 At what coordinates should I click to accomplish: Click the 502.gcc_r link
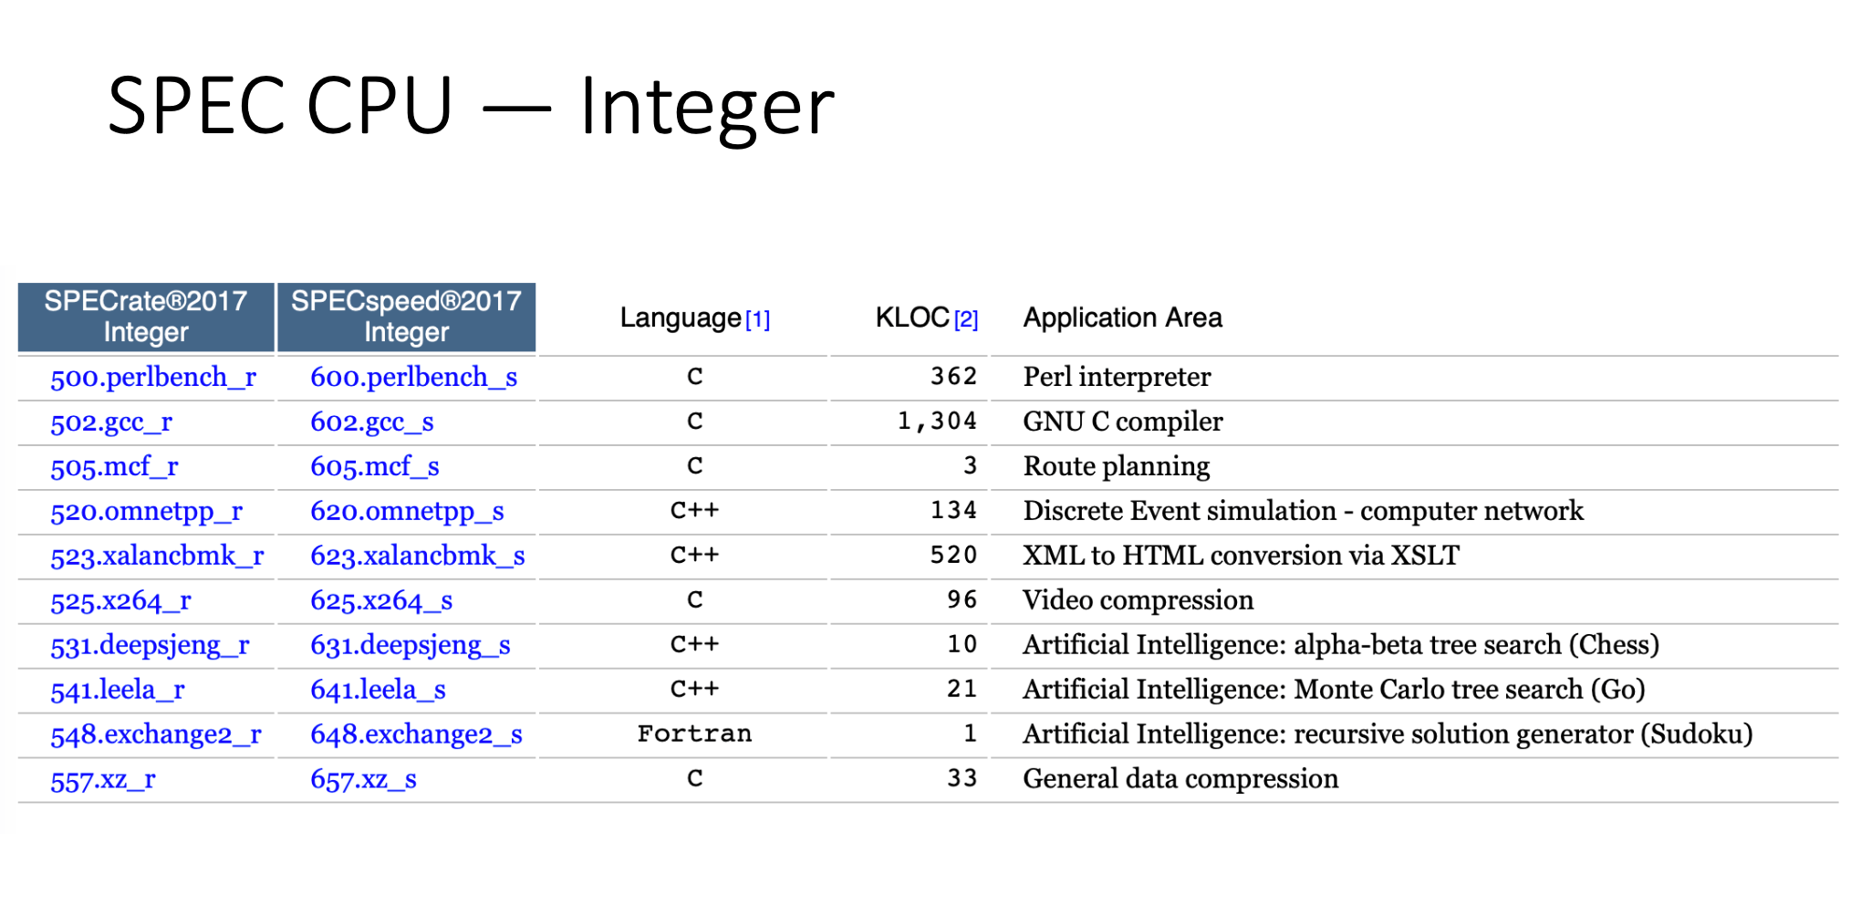[x=111, y=422]
